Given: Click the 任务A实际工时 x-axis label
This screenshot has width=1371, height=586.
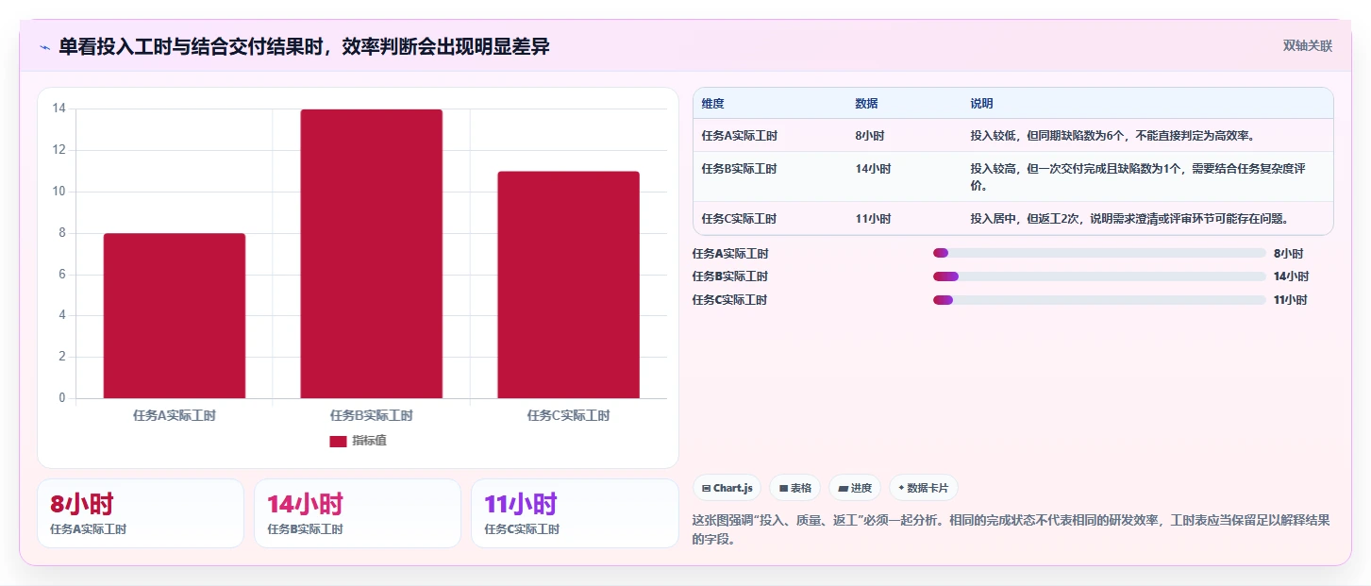Looking at the screenshot, I should coord(175,415).
